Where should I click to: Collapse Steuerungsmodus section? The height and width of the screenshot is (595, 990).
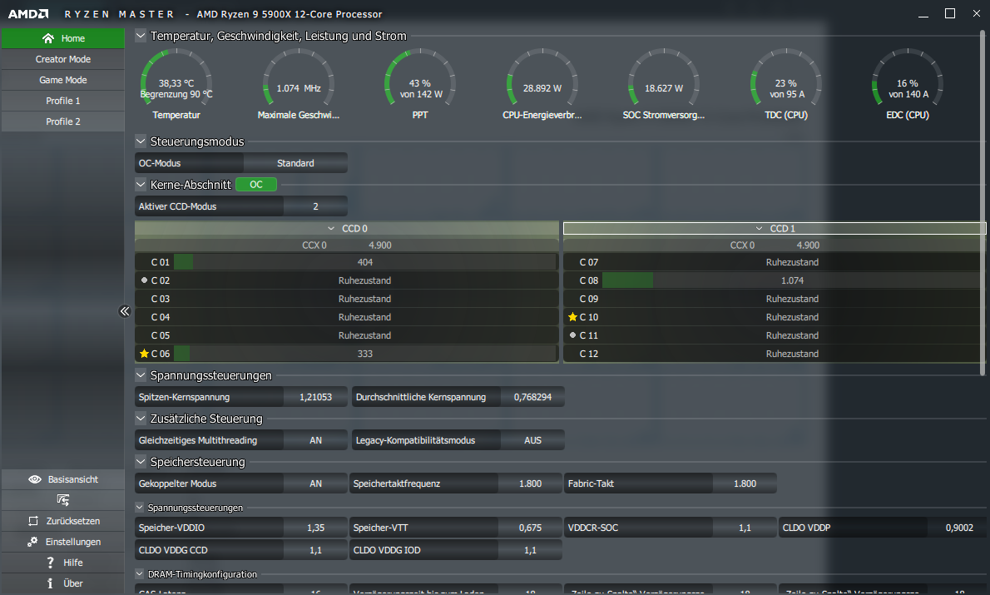[x=141, y=141]
